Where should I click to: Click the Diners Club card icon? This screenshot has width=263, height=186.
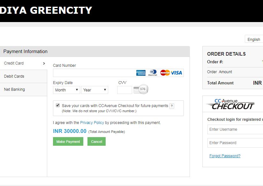click(153, 73)
